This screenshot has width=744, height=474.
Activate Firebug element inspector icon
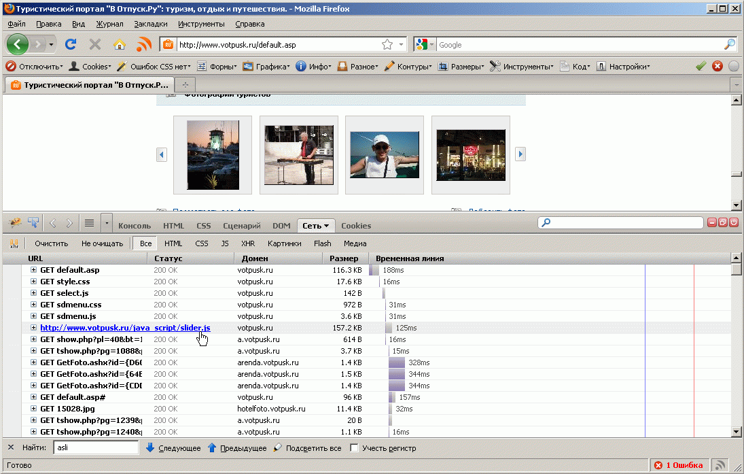tap(33, 223)
